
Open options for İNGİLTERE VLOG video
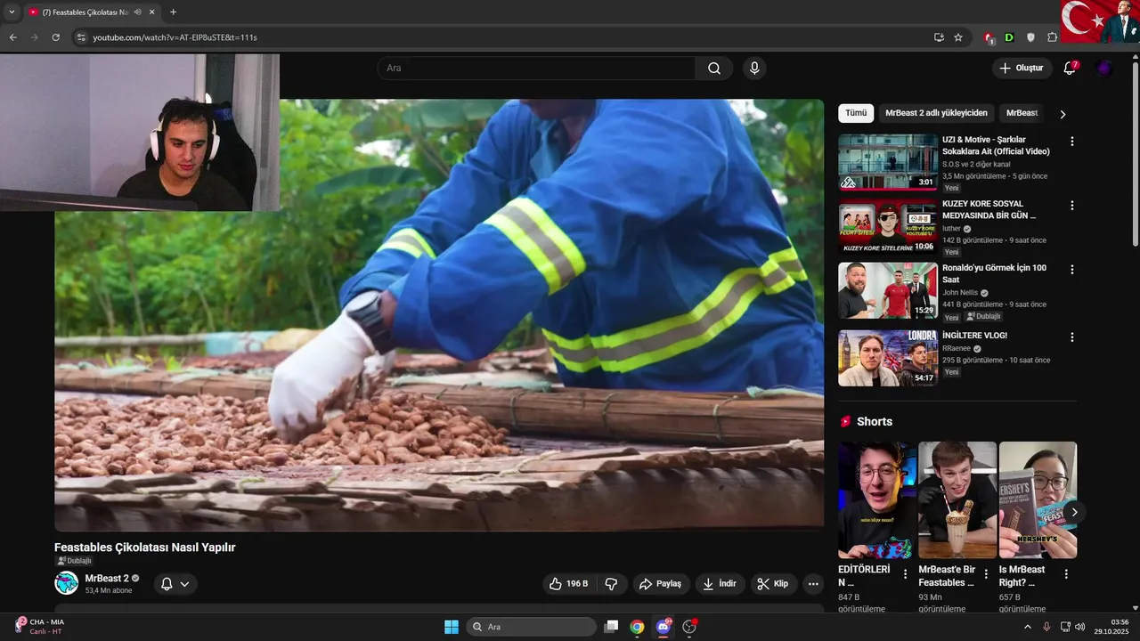1072,337
